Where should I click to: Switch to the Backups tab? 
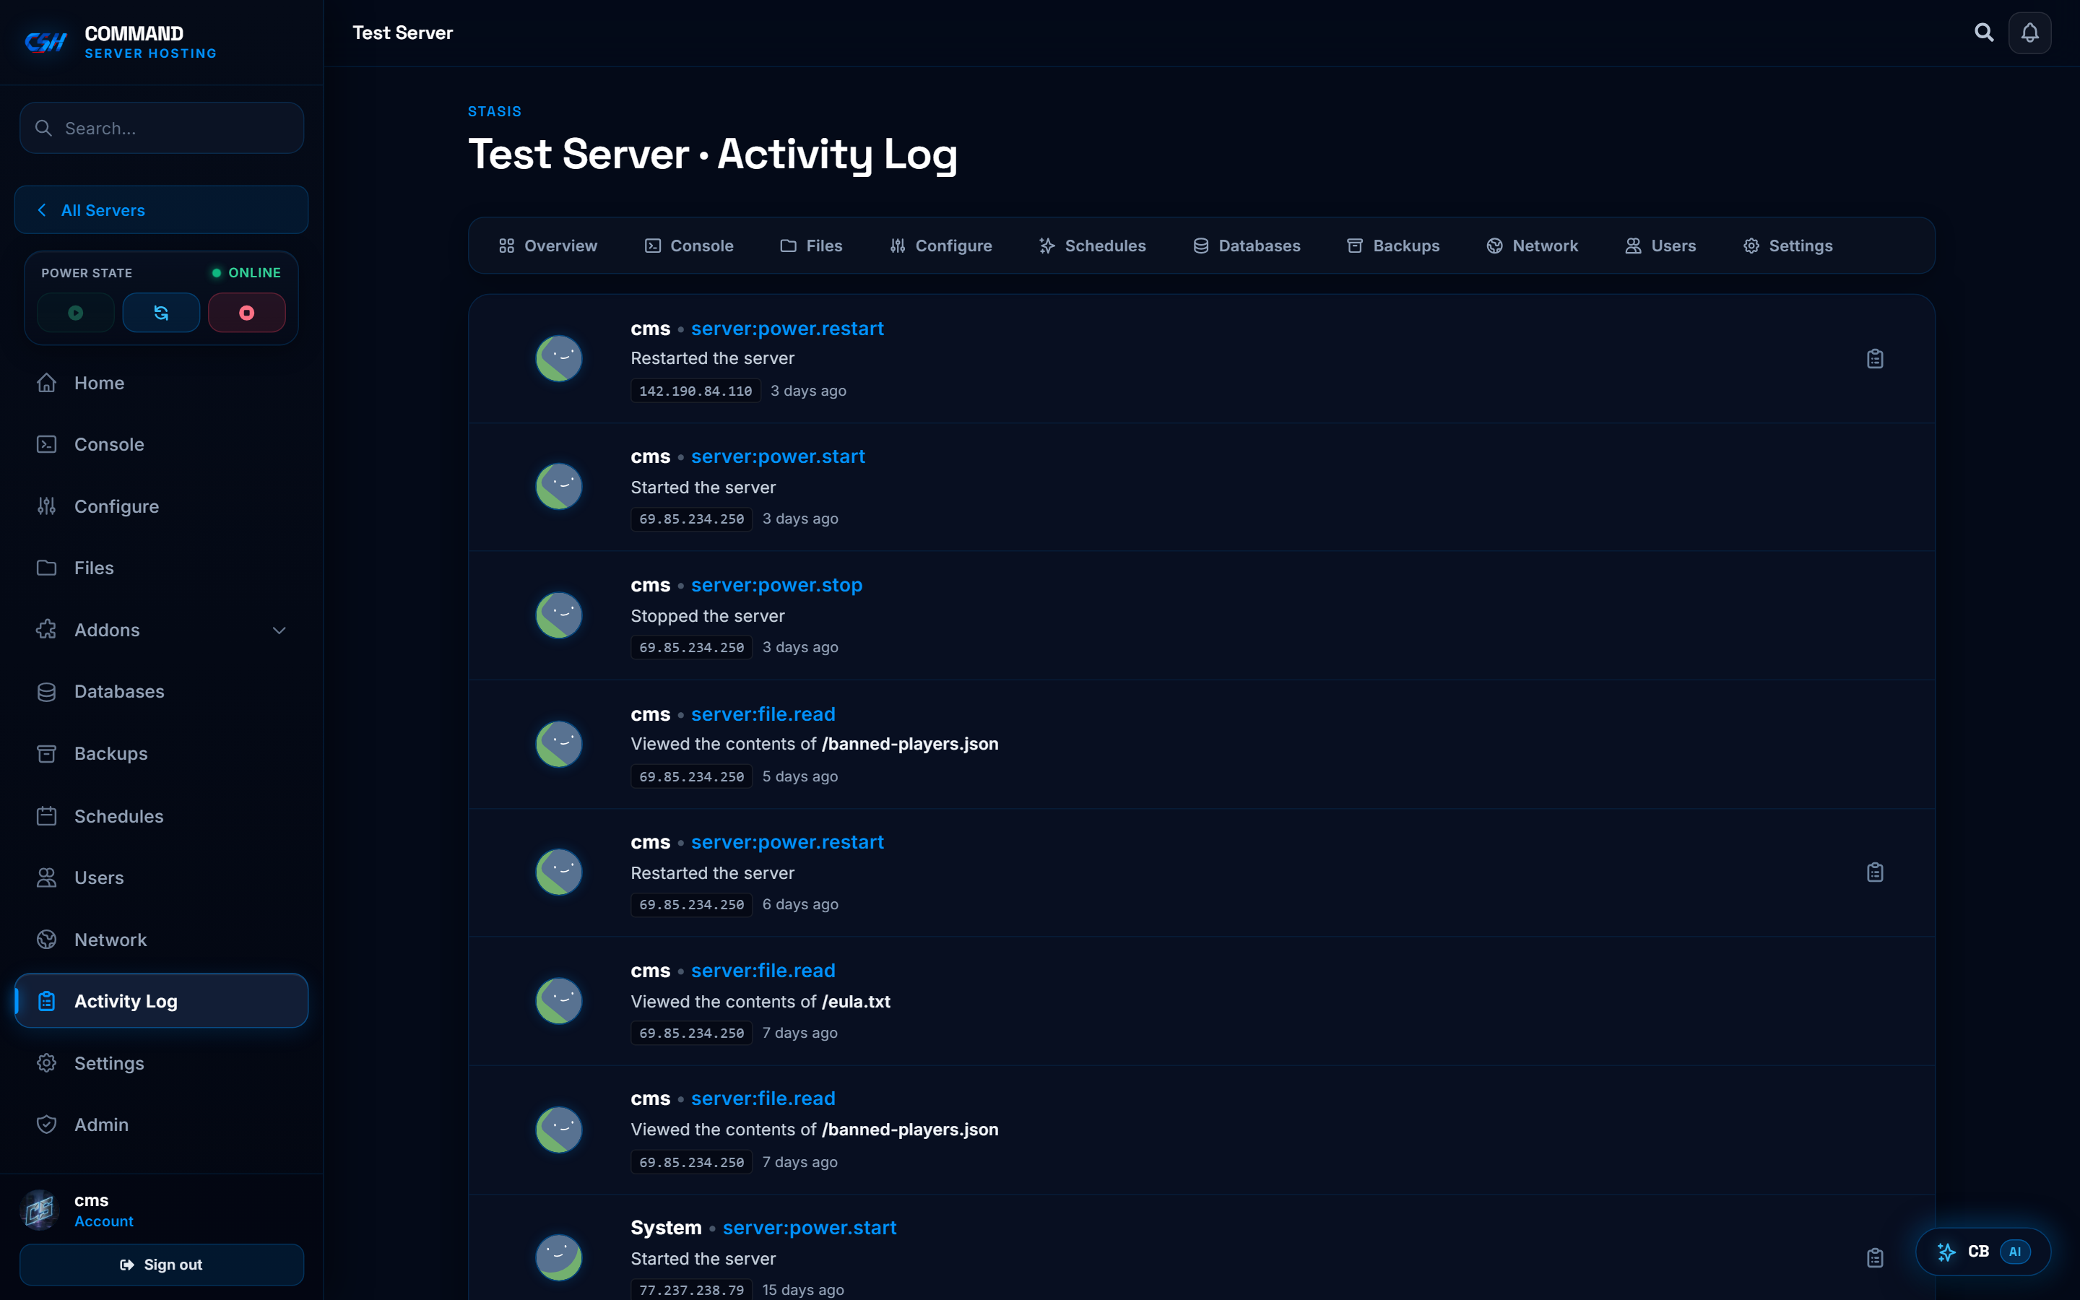1393,246
